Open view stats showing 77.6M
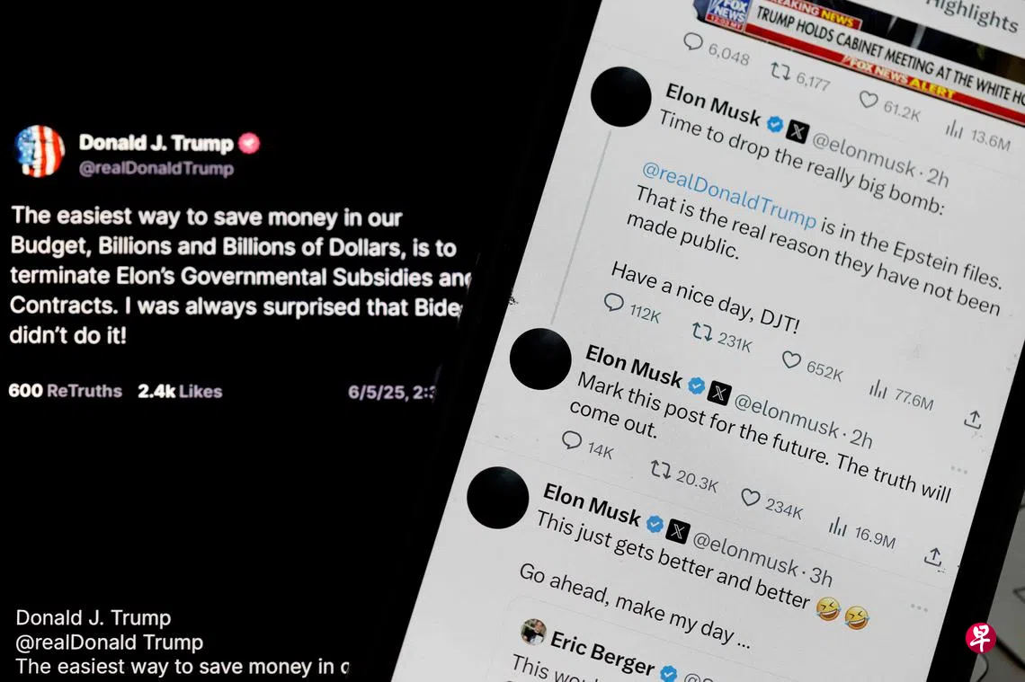The height and width of the screenshot is (682, 1025). (878, 390)
